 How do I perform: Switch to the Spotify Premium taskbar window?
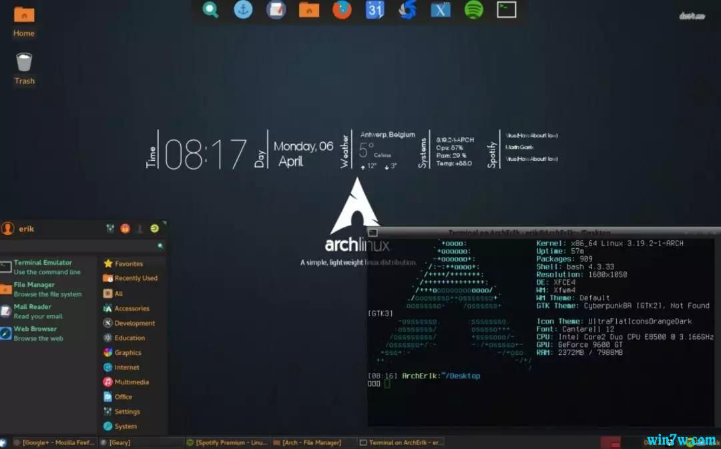point(227,442)
